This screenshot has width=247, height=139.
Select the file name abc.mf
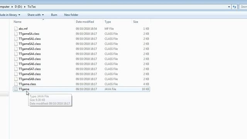tap(23, 29)
